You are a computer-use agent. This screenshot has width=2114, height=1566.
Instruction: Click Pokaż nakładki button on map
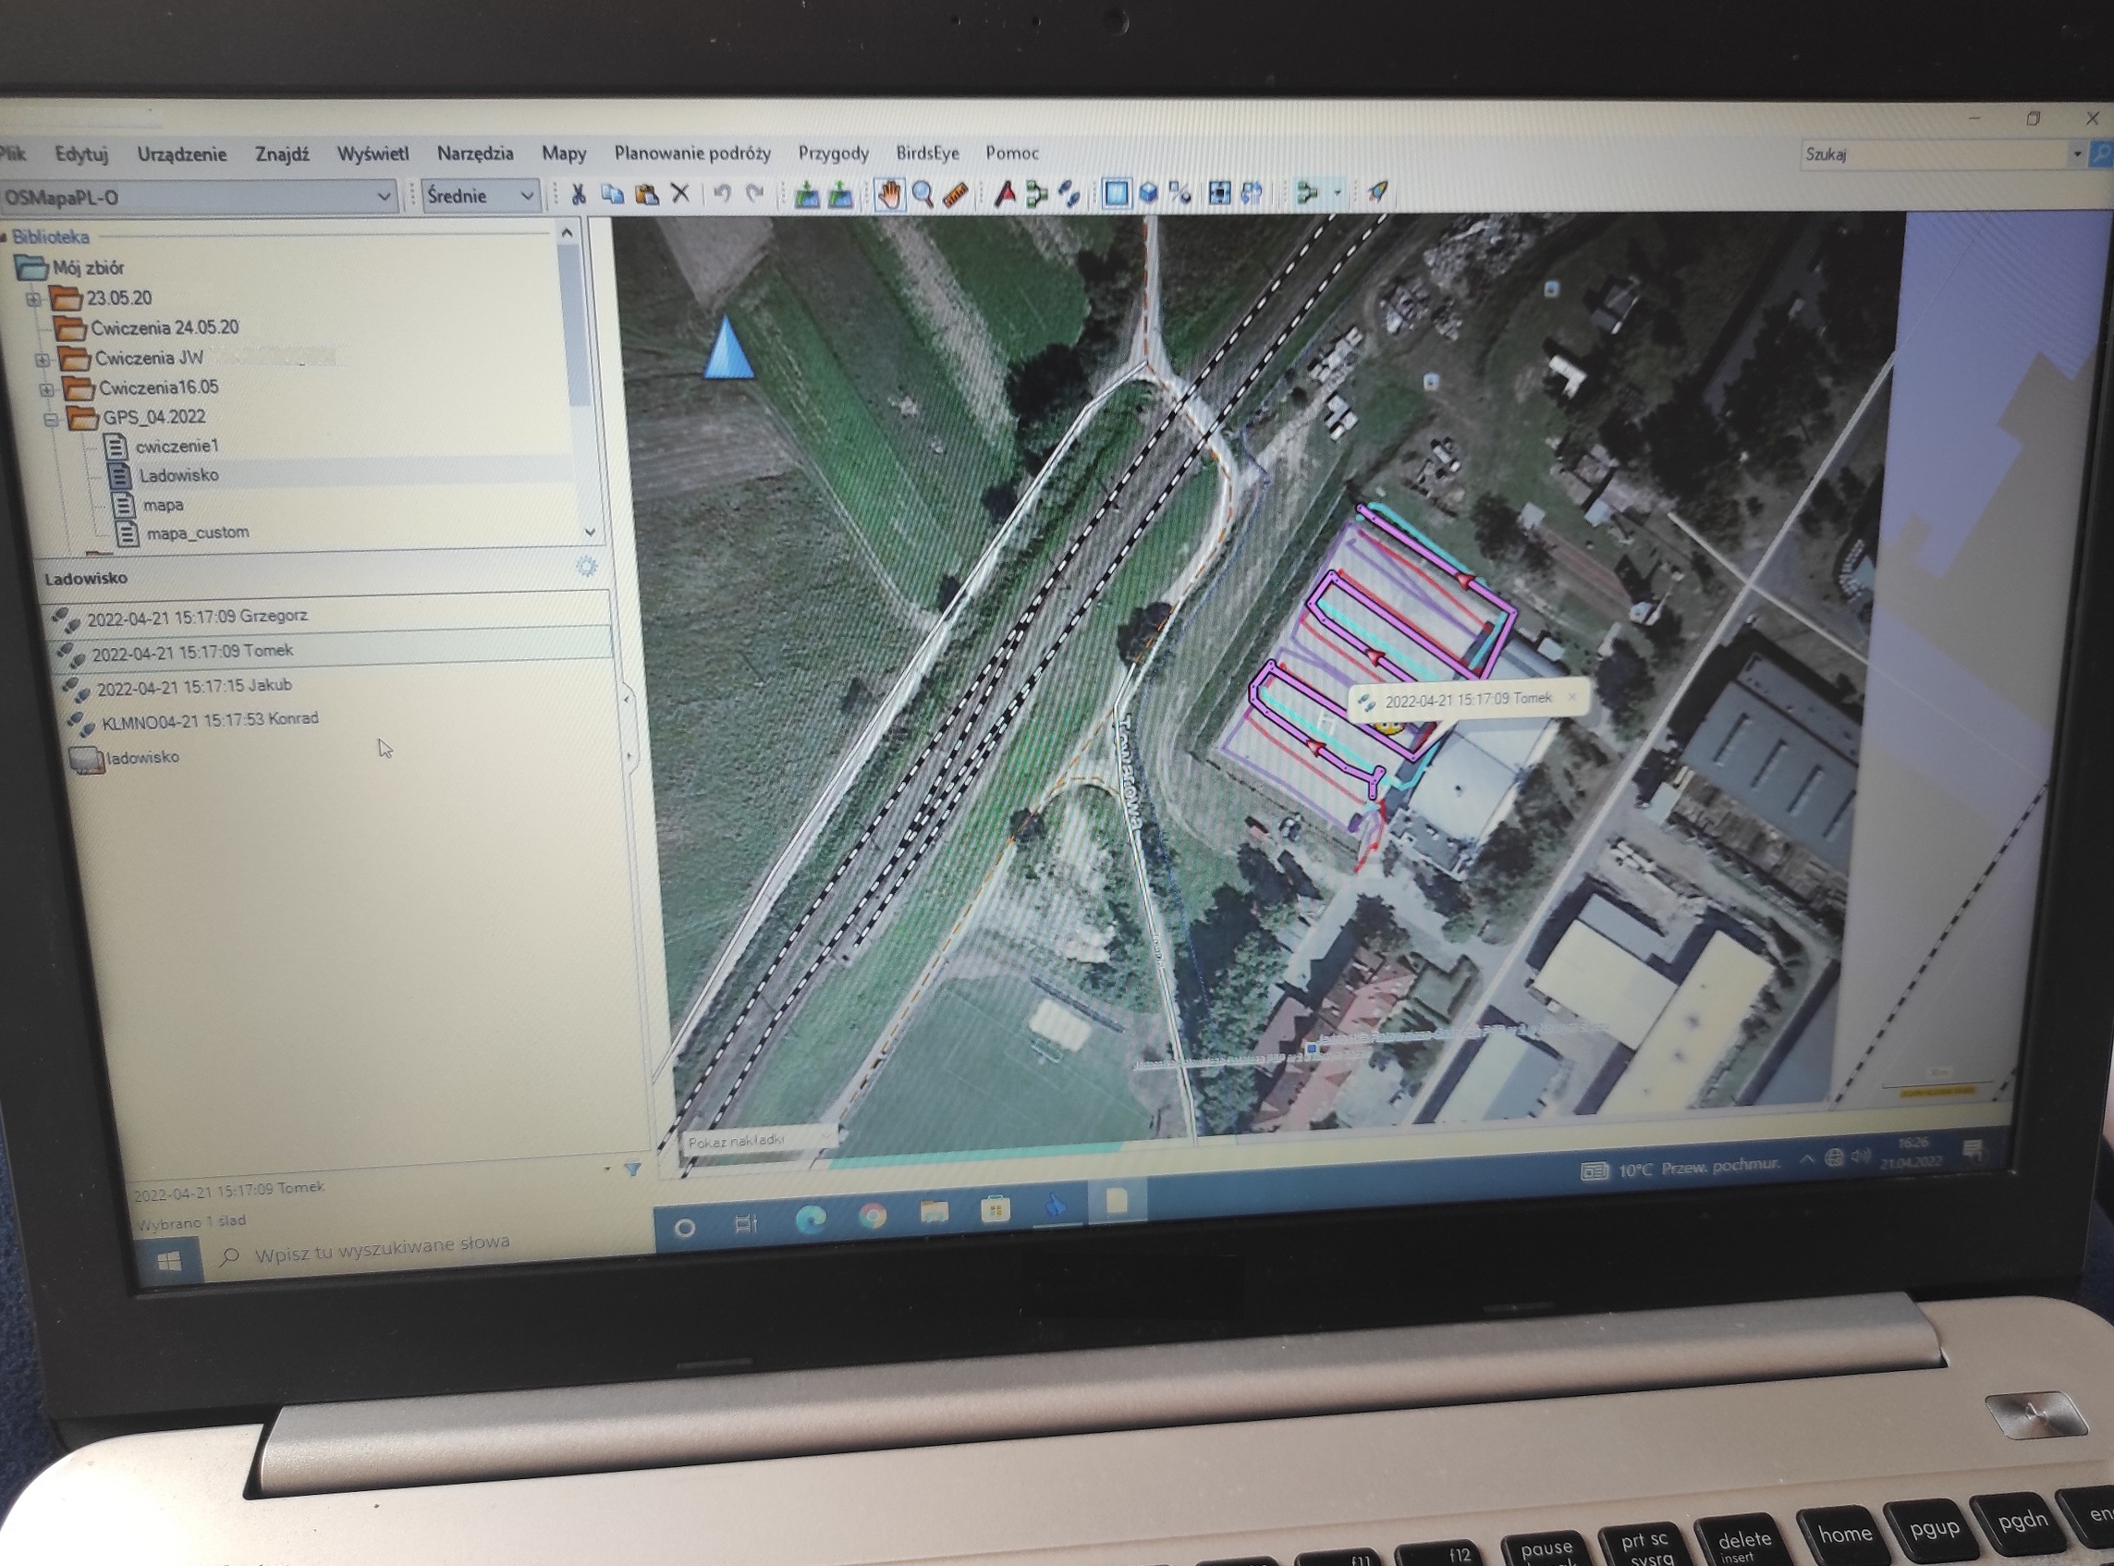click(737, 1142)
